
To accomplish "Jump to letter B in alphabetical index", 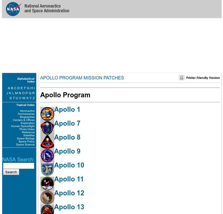I will 12,88.
